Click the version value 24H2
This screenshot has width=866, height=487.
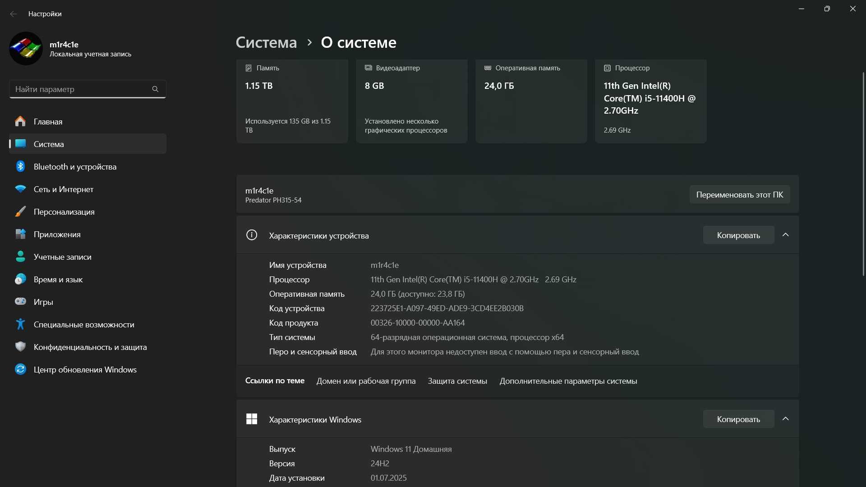(x=380, y=464)
